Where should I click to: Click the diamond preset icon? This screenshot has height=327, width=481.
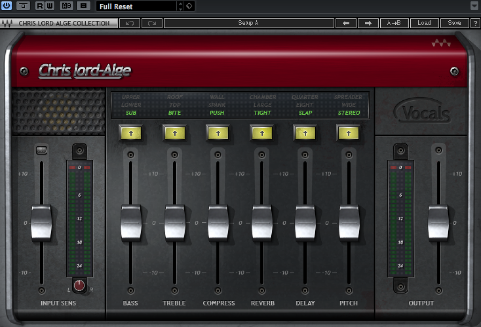tap(189, 6)
